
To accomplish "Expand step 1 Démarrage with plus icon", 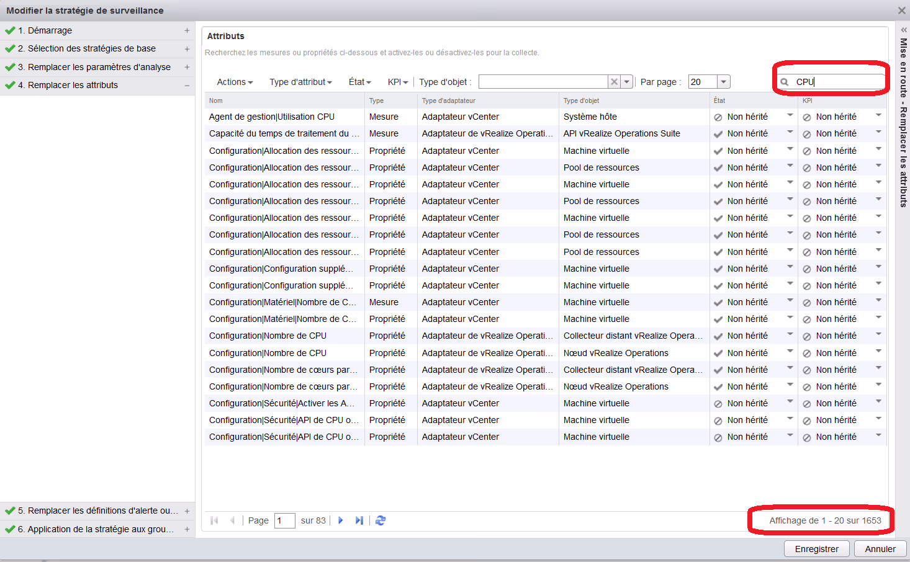I will (187, 30).
